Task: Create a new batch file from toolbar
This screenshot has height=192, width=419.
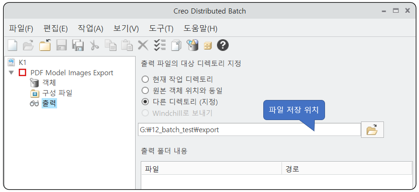Action: coord(12,45)
